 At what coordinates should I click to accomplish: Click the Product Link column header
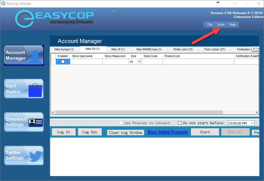(198, 56)
